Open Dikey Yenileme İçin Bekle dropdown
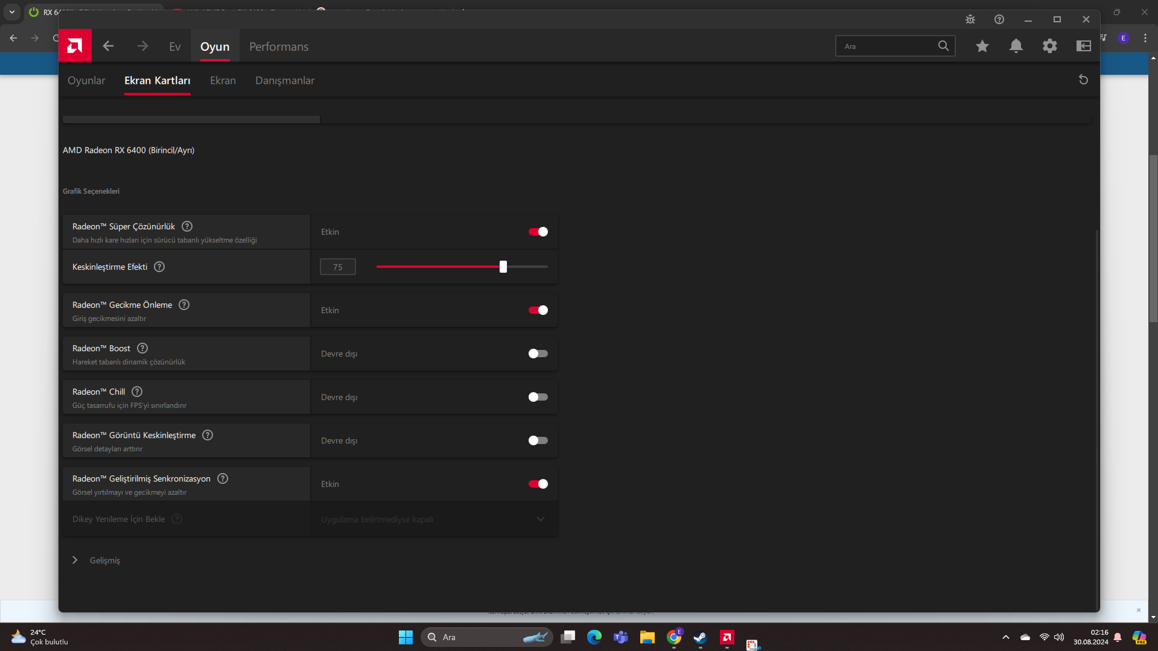Image resolution: width=1158 pixels, height=651 pixels. click(434, 519)
